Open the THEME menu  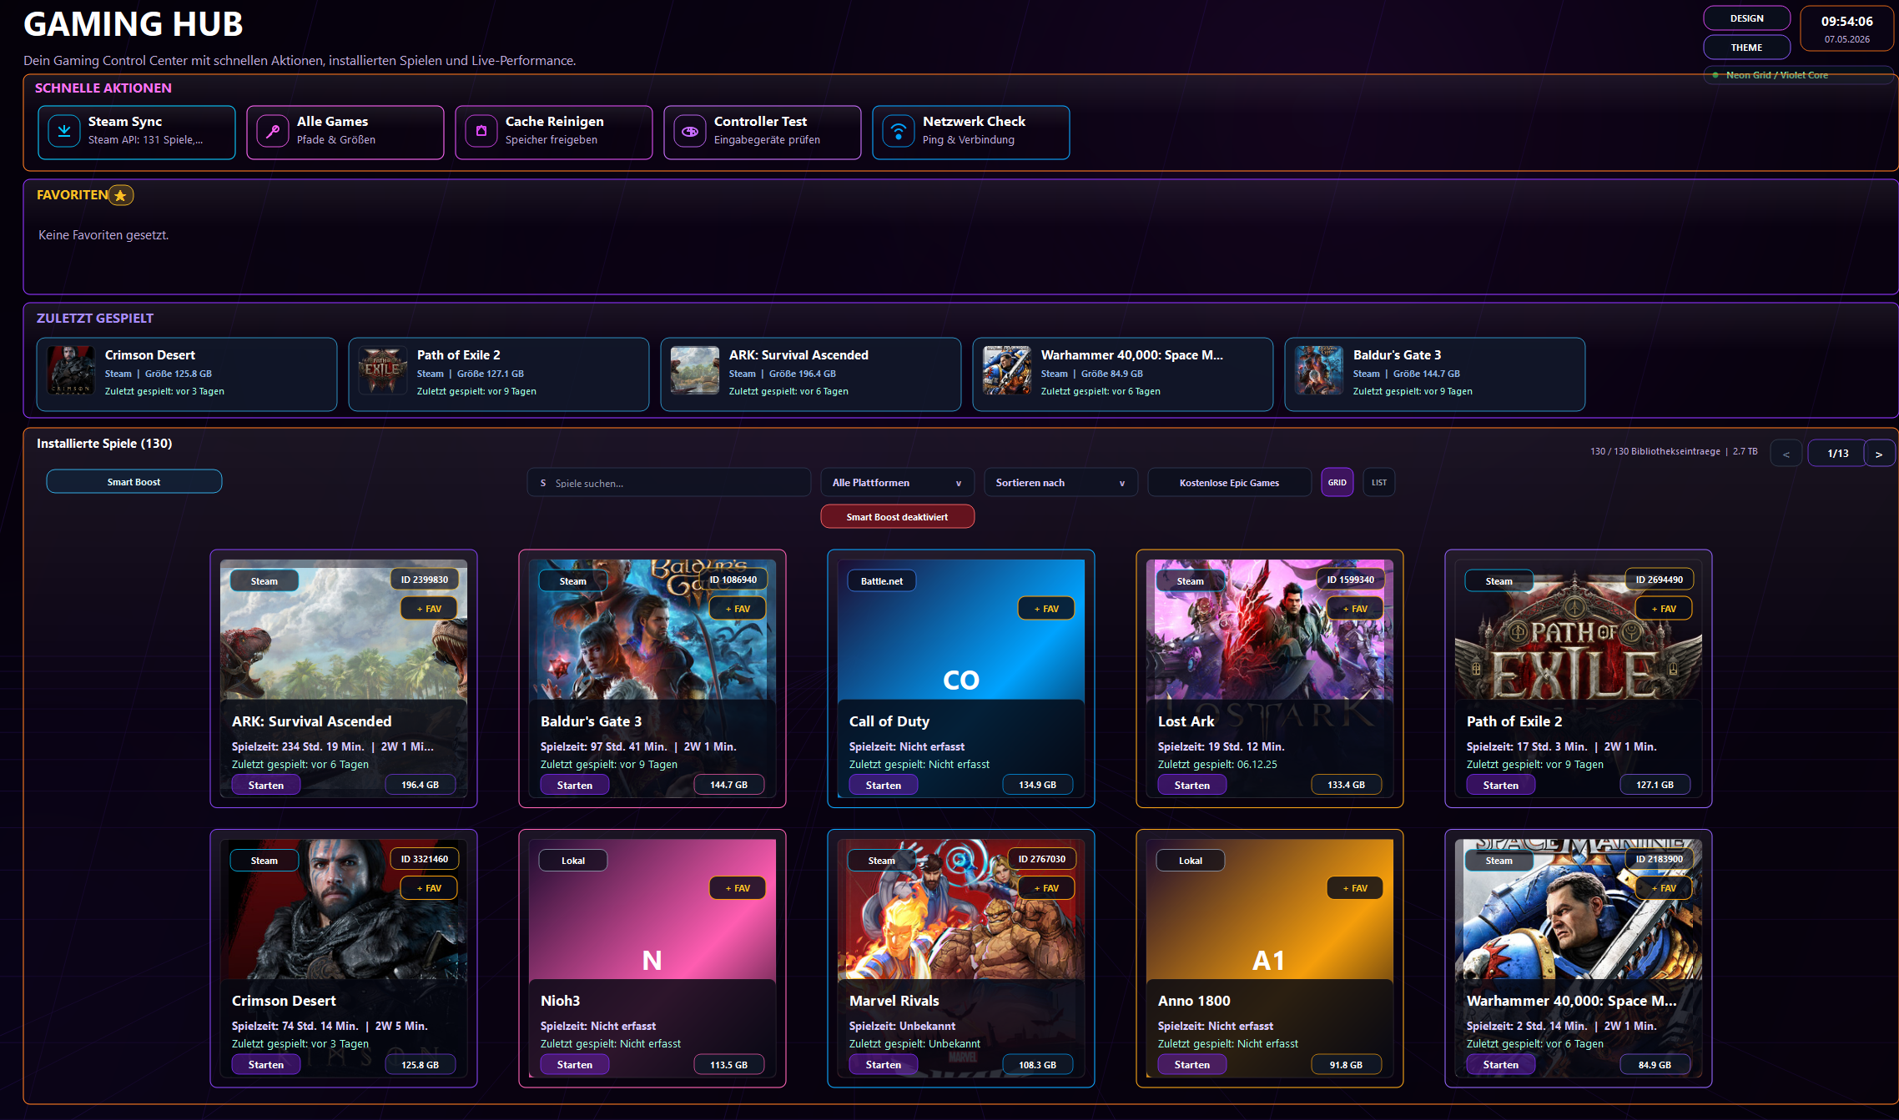pyautogui.click(x=1747, y=48)
